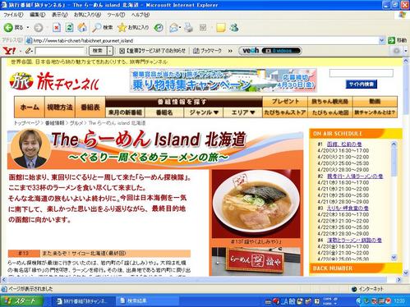This screenshot has height=307, width=410.
Task: Open the たびちゃんストア navigation link
Action: [285, 112]
